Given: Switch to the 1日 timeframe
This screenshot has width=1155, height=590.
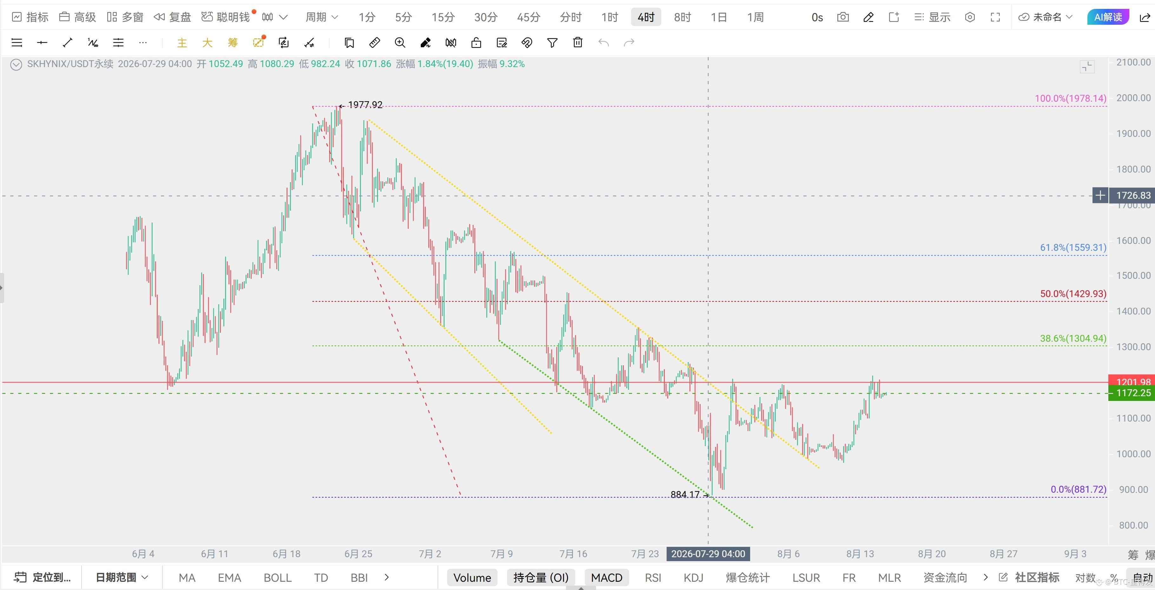Looking at the screenshot, I should [x=719, y=17].
